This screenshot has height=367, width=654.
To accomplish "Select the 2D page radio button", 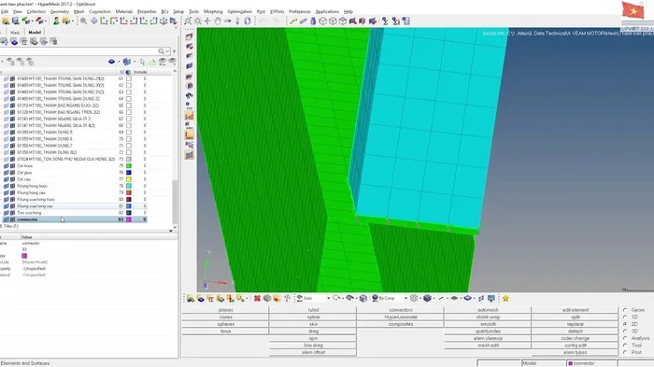I will (625, 324).
